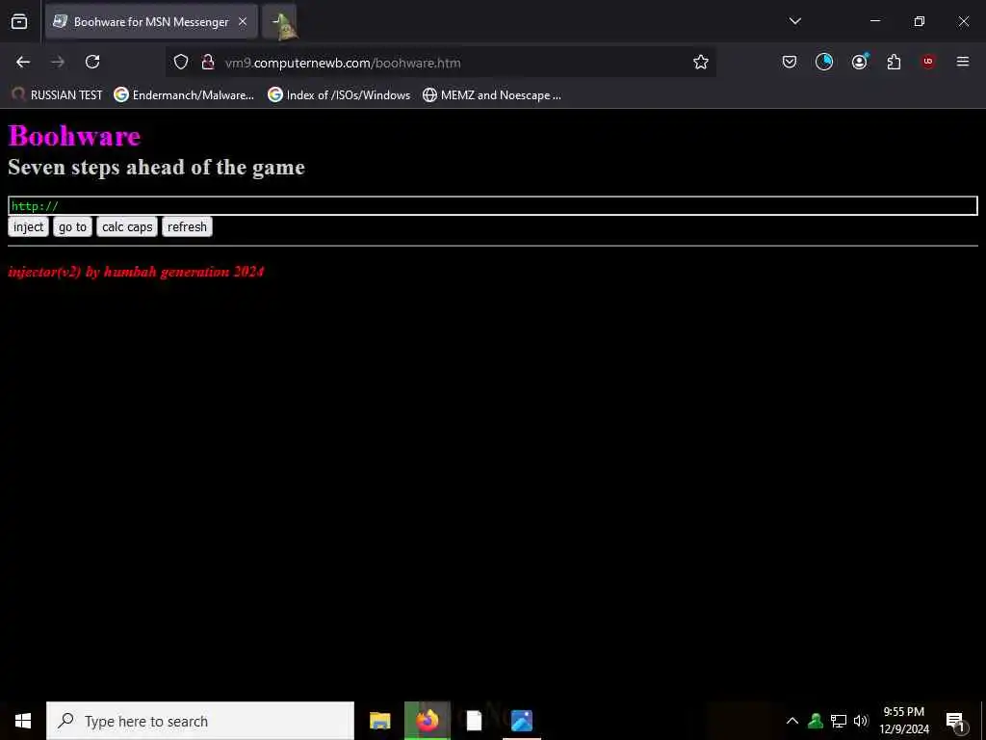Open the notification center icon
Image resolution: width=986 pixels, height=740 pixels.
tap(955, 721)
